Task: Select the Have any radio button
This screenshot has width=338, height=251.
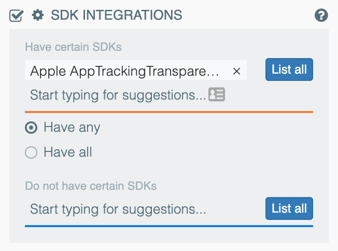Action: (x=32, y=128)
